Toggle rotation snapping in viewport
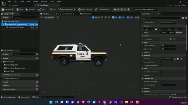Image resolution: width=188 pixels, height=105 pixels. tap(120, 17)
